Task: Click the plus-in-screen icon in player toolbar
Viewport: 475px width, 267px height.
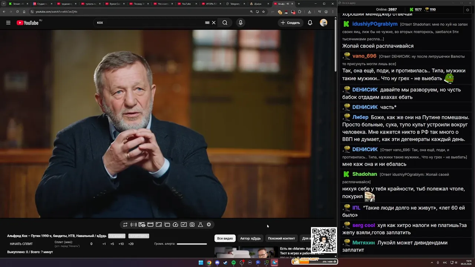Action: 184,225
